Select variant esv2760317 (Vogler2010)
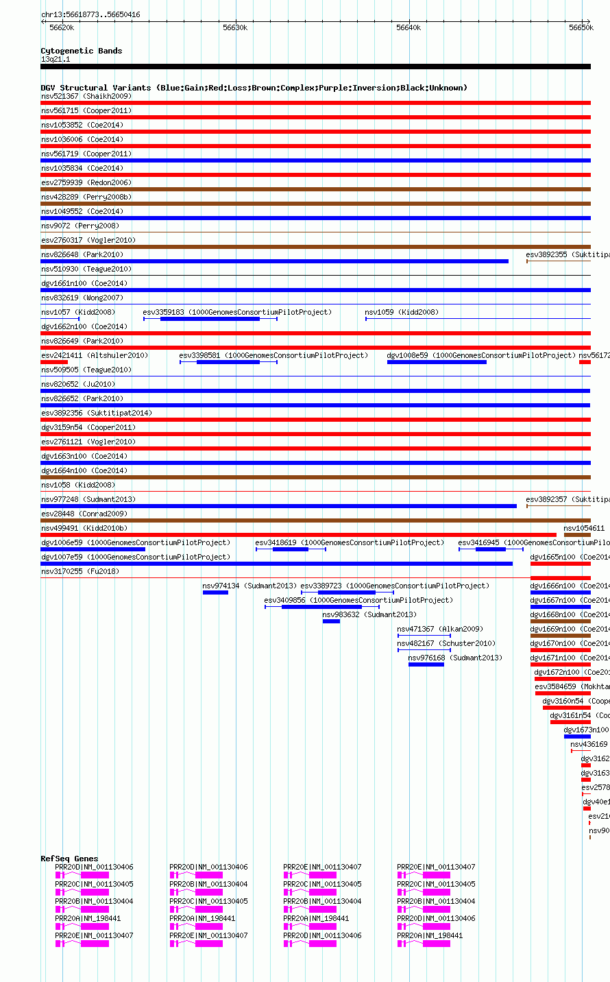 pos(88,240)
